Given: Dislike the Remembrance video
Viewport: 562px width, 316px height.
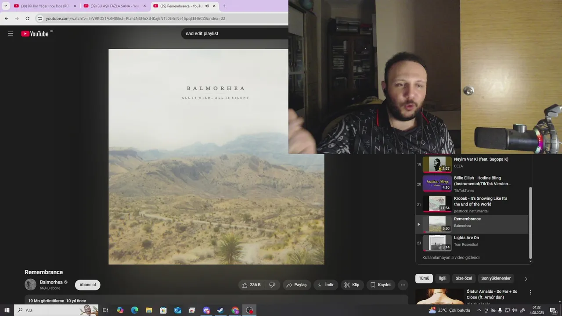Looking at the screenshot, I should (272, 285).
